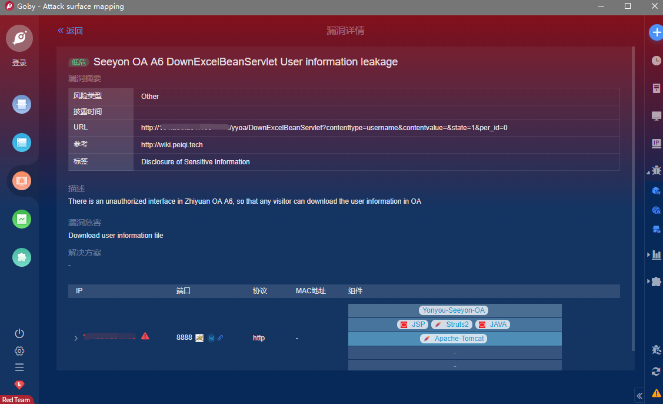
Task: Click the red warning icon beside the IP
Action: [145, 336]
